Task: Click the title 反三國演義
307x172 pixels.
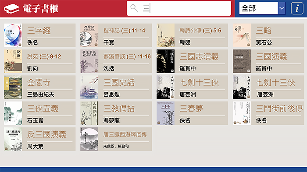Action: [47, 134]
